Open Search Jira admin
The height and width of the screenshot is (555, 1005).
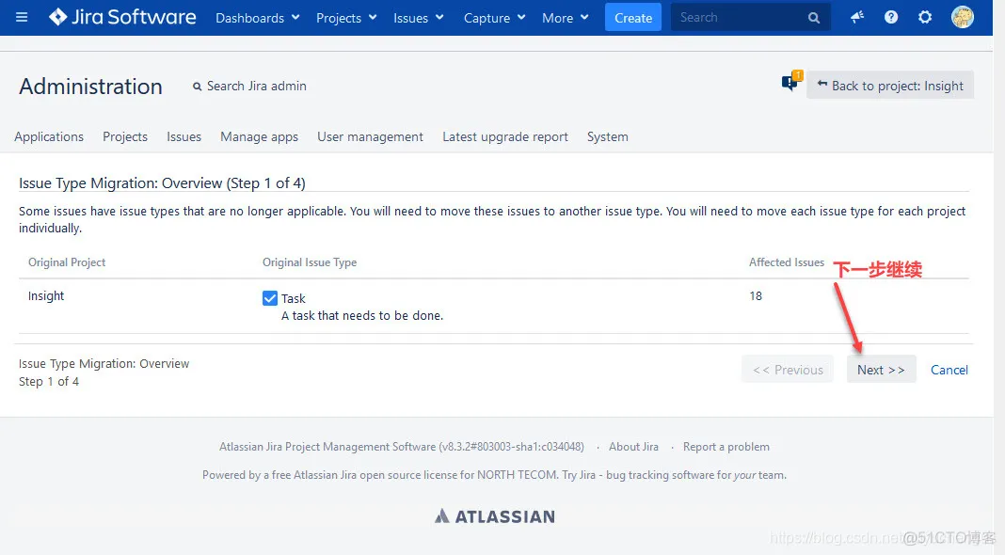[x=250, y=86]
